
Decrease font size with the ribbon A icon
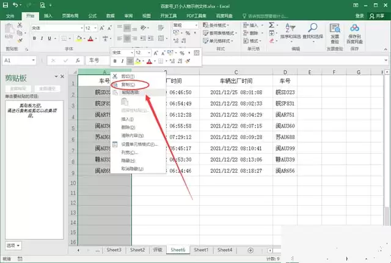[x=109, y=28]
